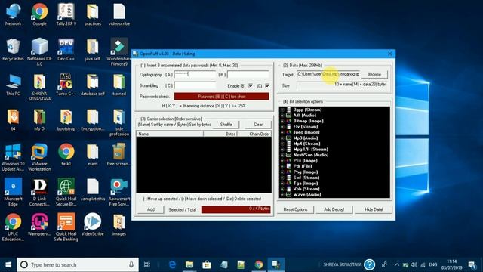The width and height of the screenshot is (483, 272).
Task: Open Quick Heal Secure Browser
Action: pos(66,192)
